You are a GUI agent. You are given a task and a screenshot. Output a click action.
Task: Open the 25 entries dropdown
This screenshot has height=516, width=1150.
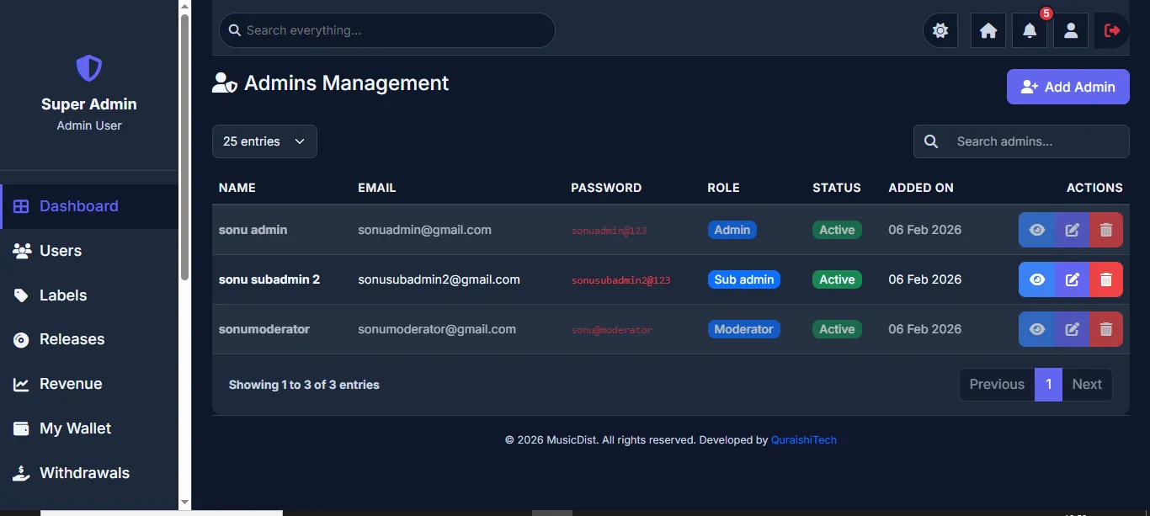coord(264,141)
